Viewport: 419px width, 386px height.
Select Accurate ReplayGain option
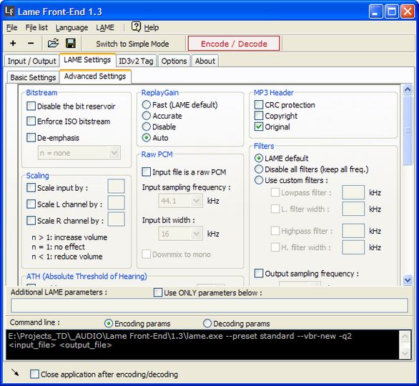(x=146, y=115)
